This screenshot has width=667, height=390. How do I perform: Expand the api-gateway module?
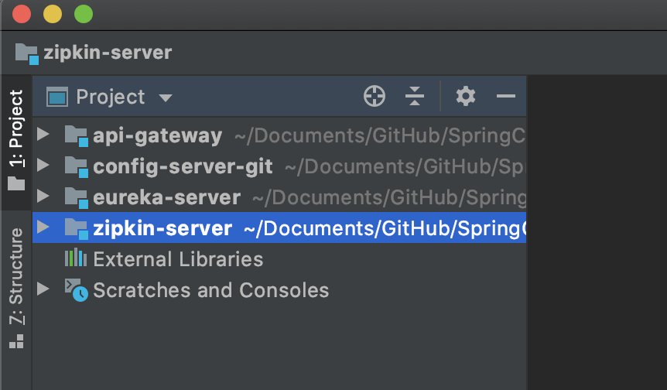click(43, 135)
